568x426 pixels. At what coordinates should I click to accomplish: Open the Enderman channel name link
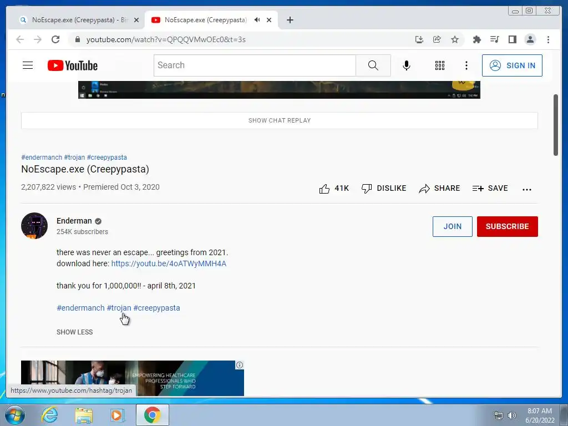point(74,221)
